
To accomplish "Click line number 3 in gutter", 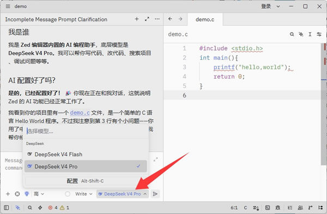I will (x=184, y=67).
